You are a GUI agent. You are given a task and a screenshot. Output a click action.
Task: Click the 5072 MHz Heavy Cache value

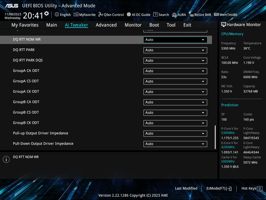[250, 162]
